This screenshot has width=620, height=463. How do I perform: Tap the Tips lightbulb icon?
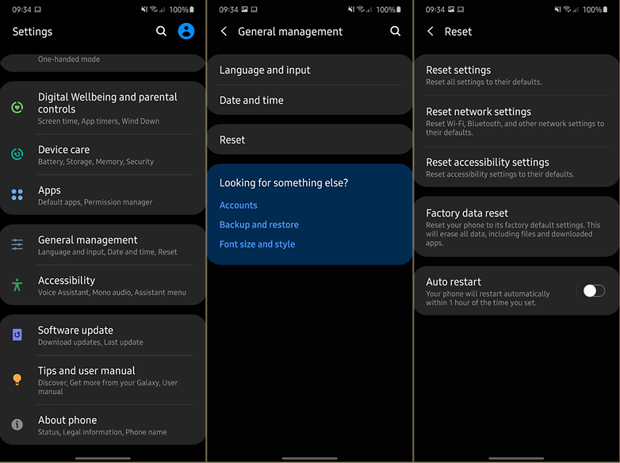click(17, 380)
